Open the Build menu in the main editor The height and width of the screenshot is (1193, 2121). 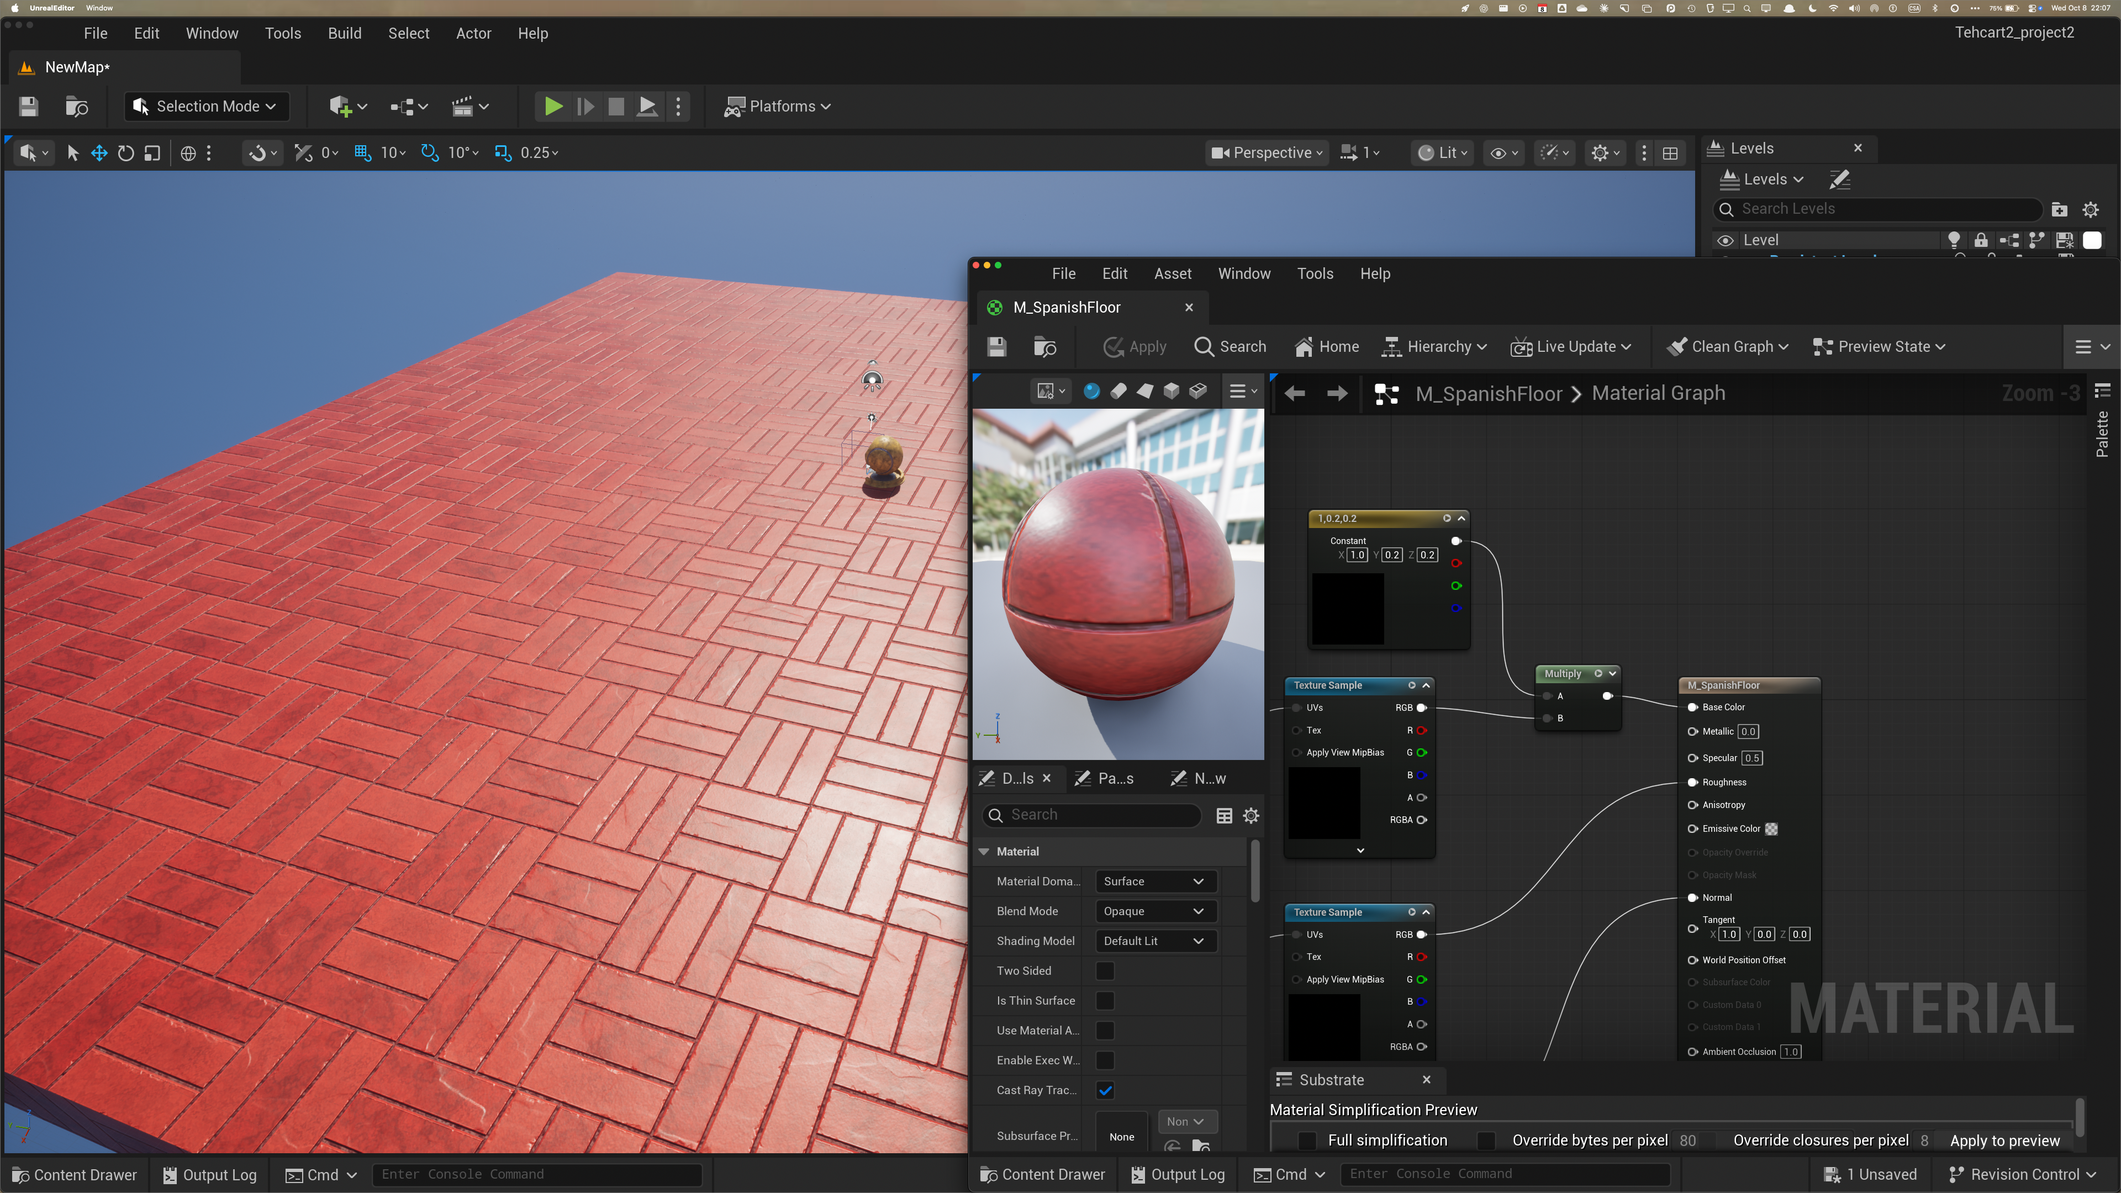click(344, 34)
